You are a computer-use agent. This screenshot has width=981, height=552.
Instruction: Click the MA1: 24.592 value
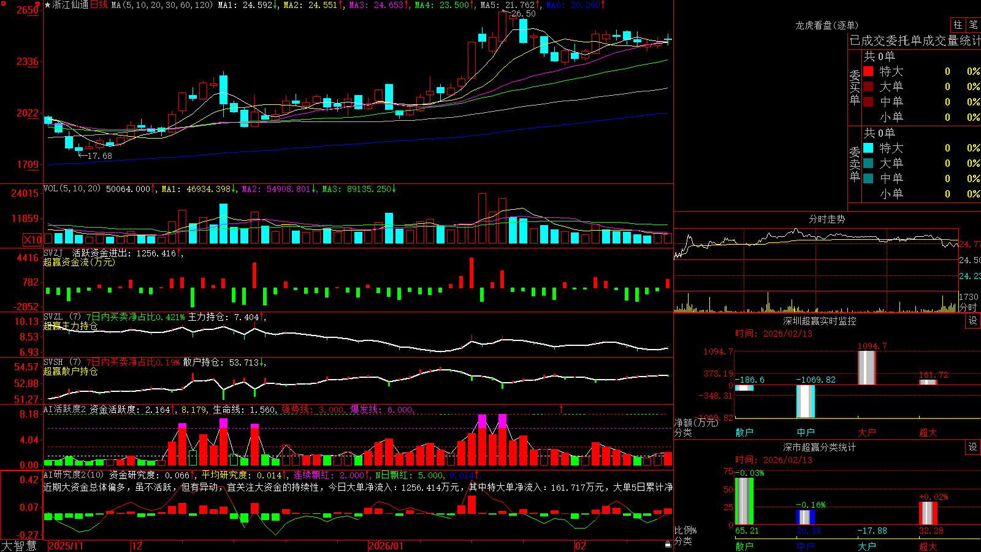coord(247,5)
